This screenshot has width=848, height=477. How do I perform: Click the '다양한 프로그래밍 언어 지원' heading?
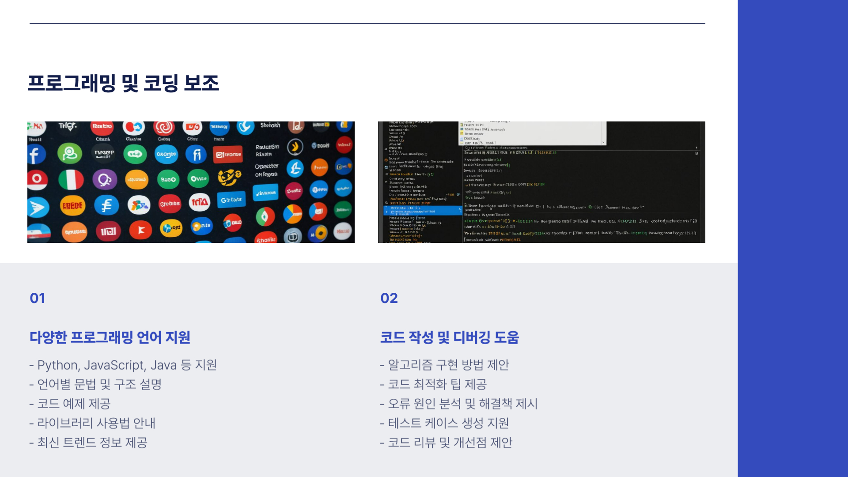pyautogui.click(x=110, y=337)
